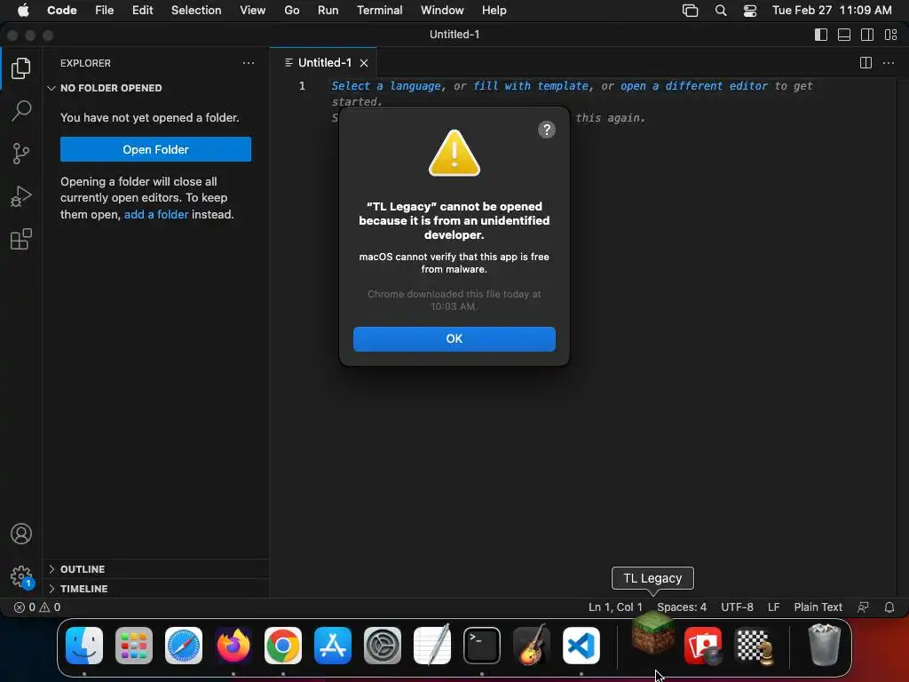The height and width of the screenshot is (682, 909).
Task: Open the View menu
Action: point(253,11)
